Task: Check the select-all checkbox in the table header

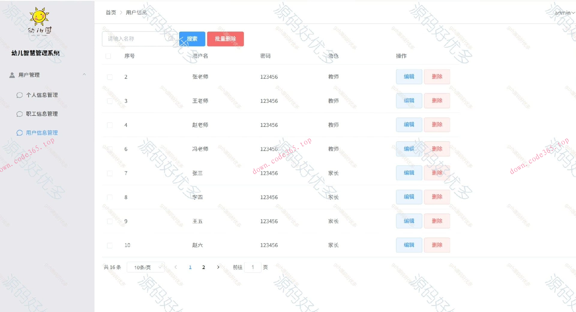Action: [x=108, y=56]
